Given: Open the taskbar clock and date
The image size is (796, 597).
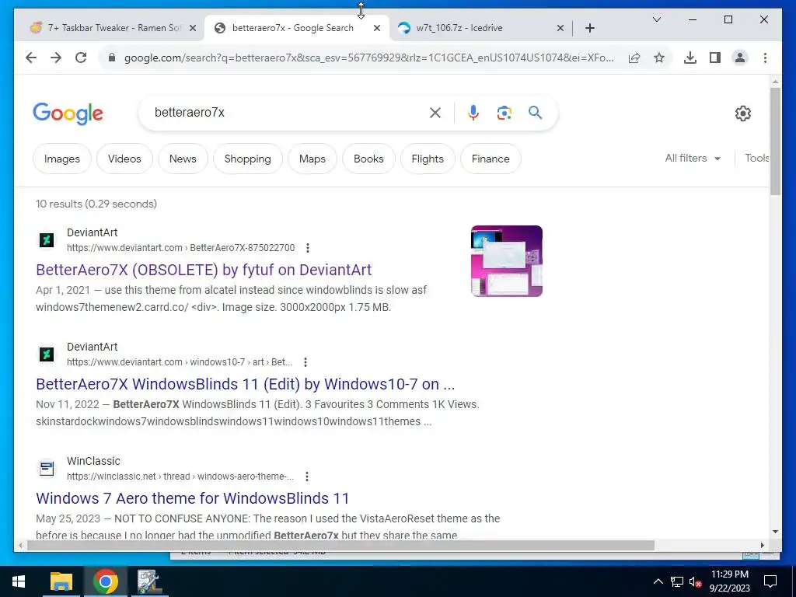Looking at the screenshot, I should [x=729, y=581].
